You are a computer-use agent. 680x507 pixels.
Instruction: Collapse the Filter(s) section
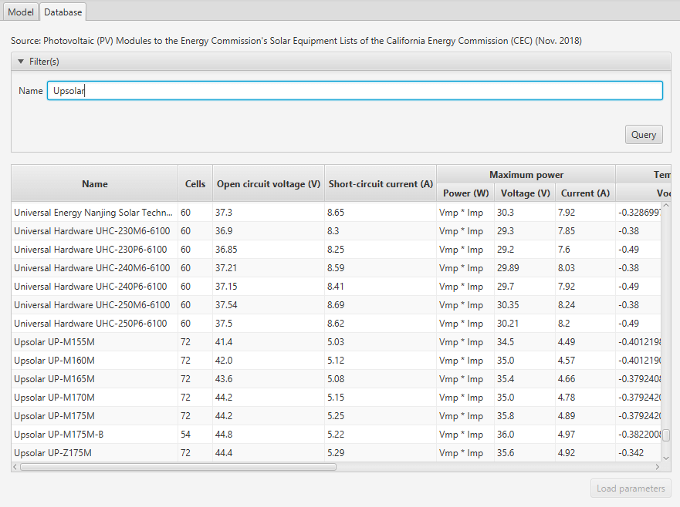tap(21, 62)
